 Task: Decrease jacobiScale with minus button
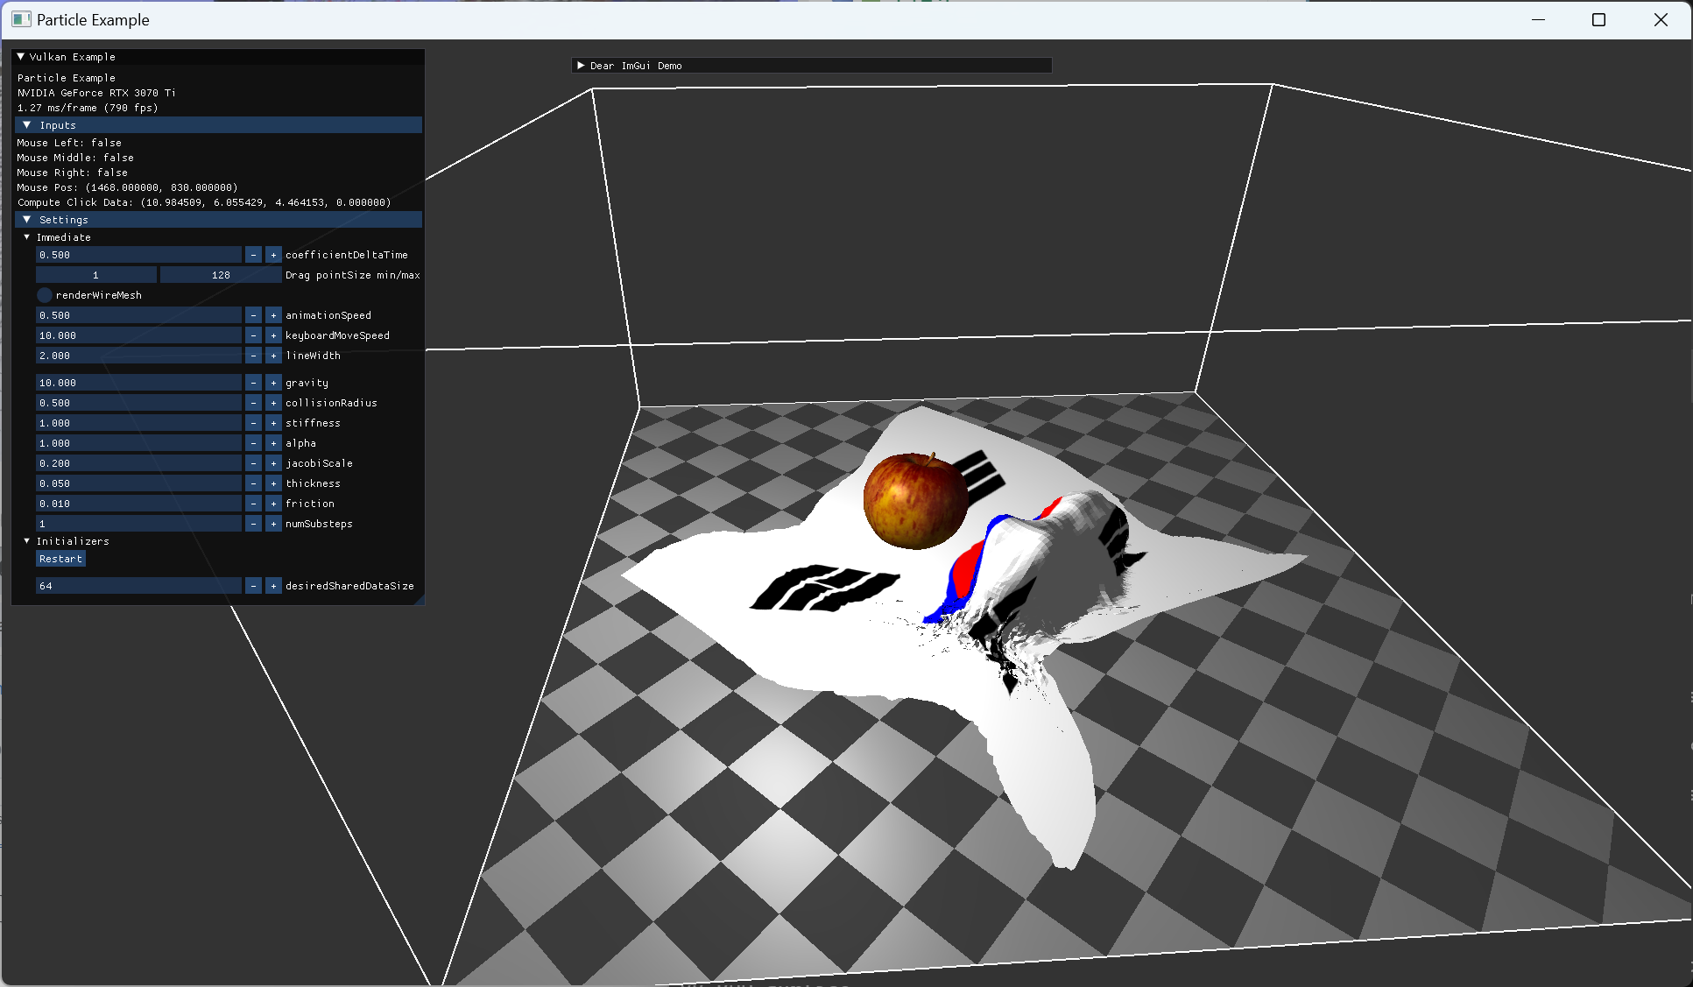(x=253, y=463)
